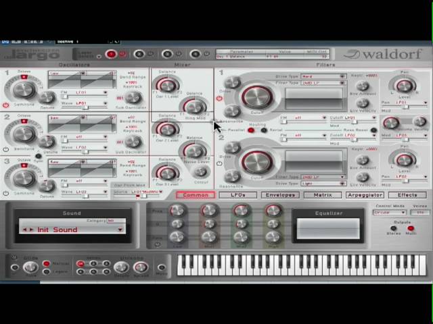Click previous sound arrow beside Init Sound
The height and width of the screenshot is (324, 433).
24,230
